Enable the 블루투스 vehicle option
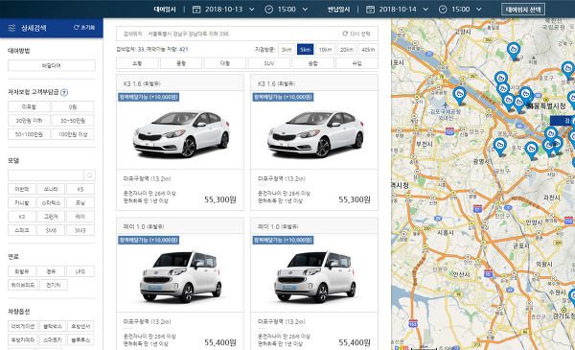575x350 pixels. click(80, 340)
